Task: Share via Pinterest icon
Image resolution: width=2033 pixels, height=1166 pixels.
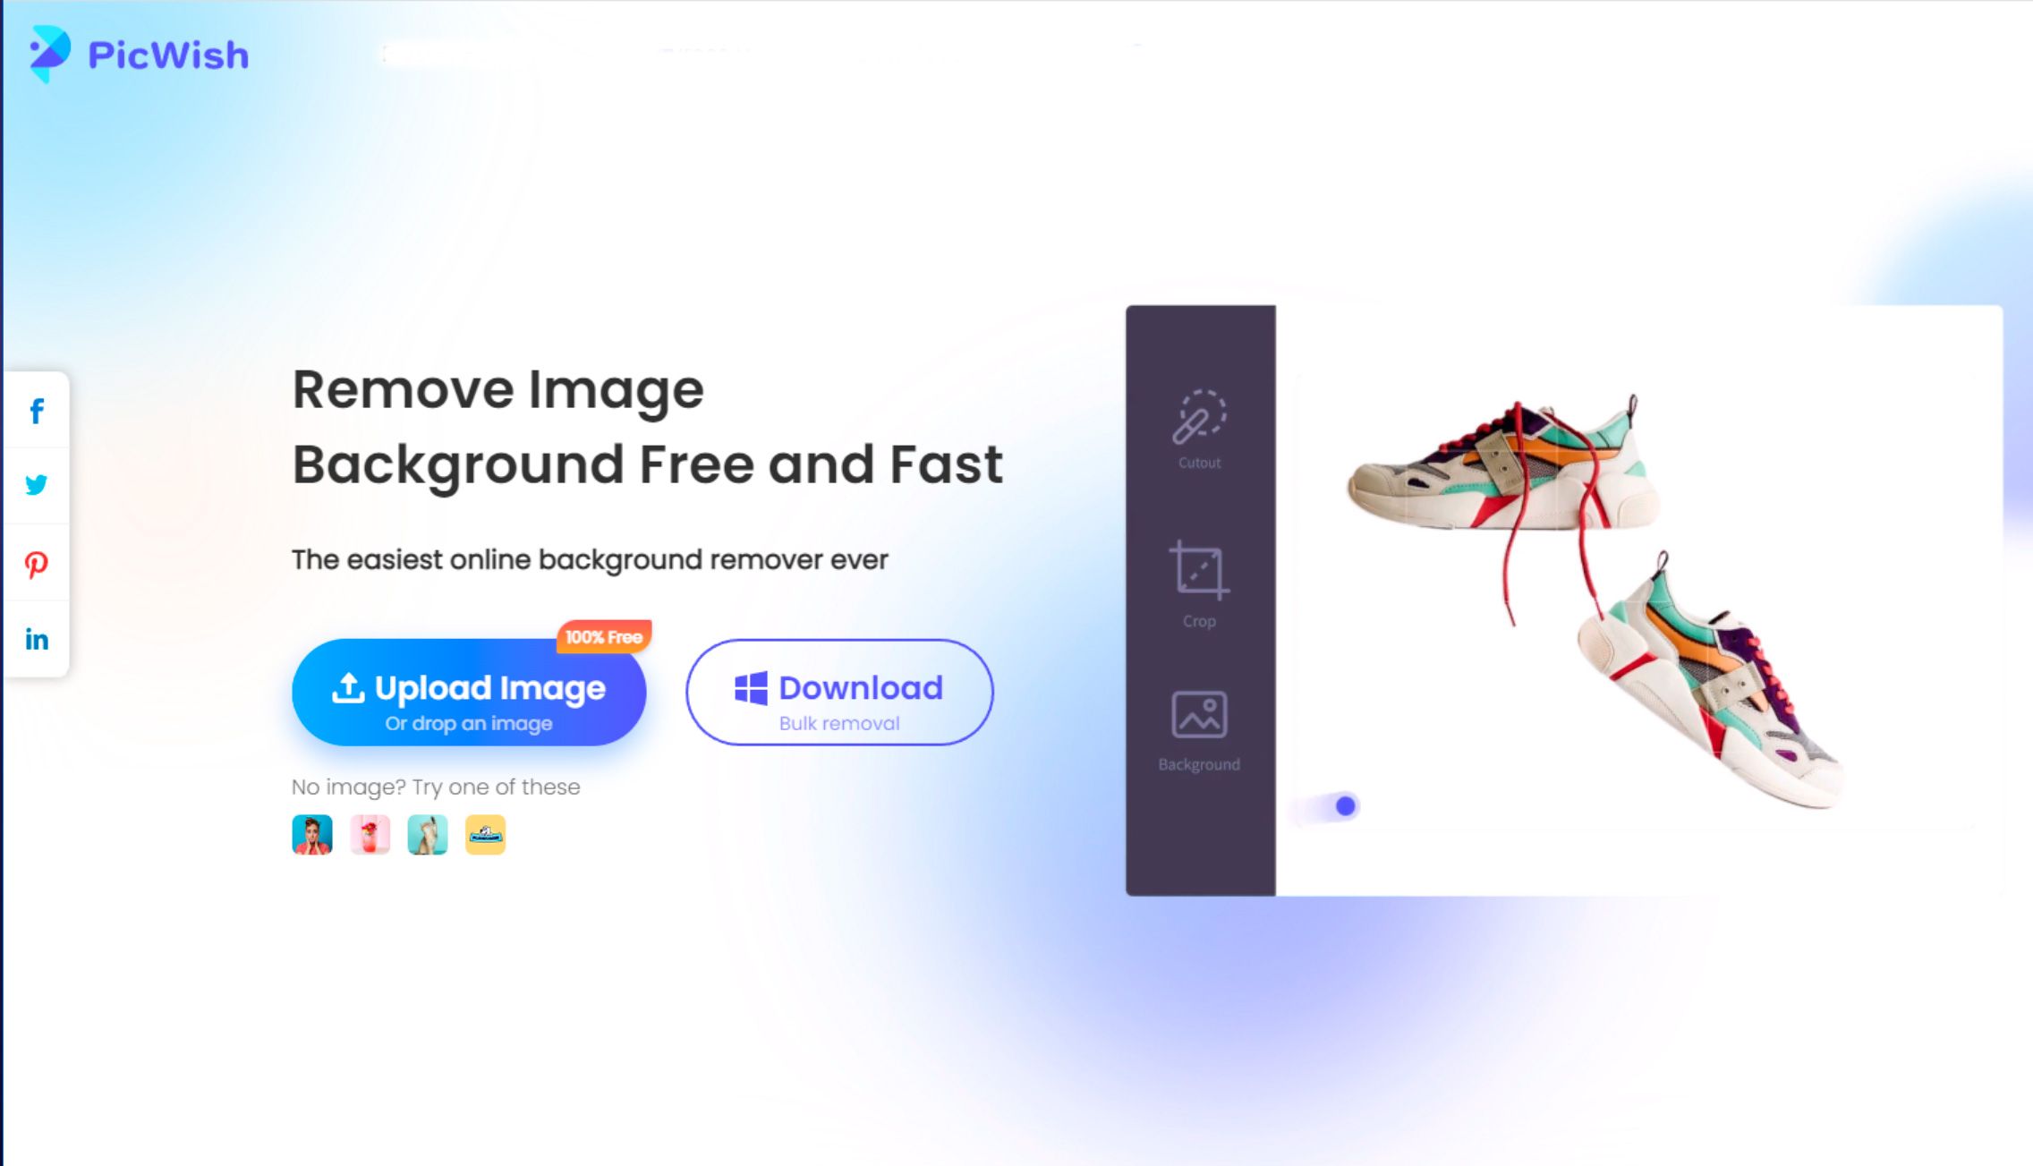Action: [37, 564]
